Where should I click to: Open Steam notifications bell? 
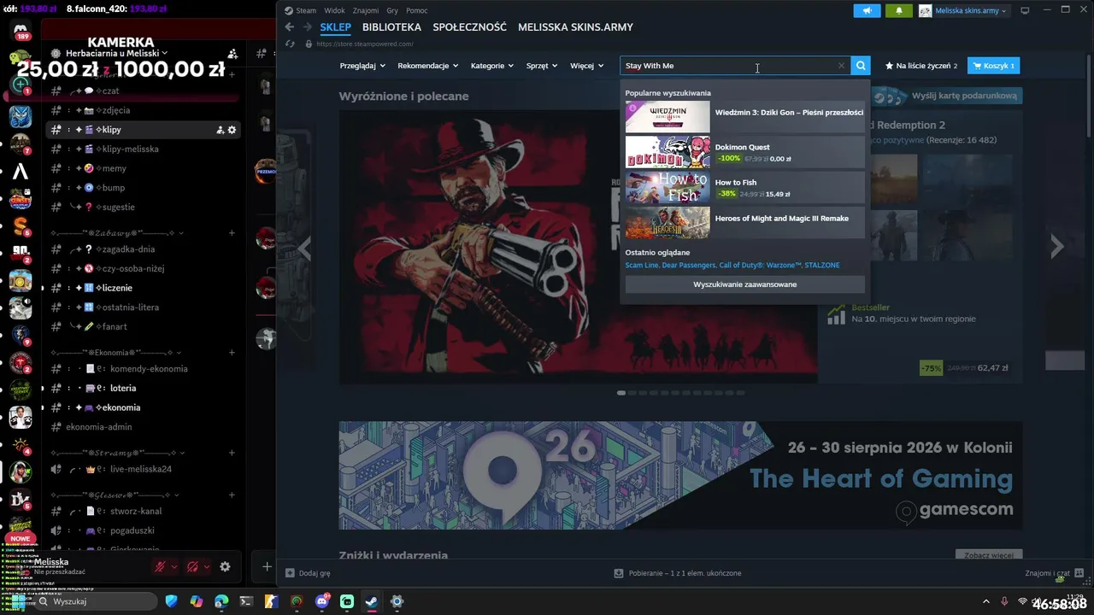tap(898, 11)
